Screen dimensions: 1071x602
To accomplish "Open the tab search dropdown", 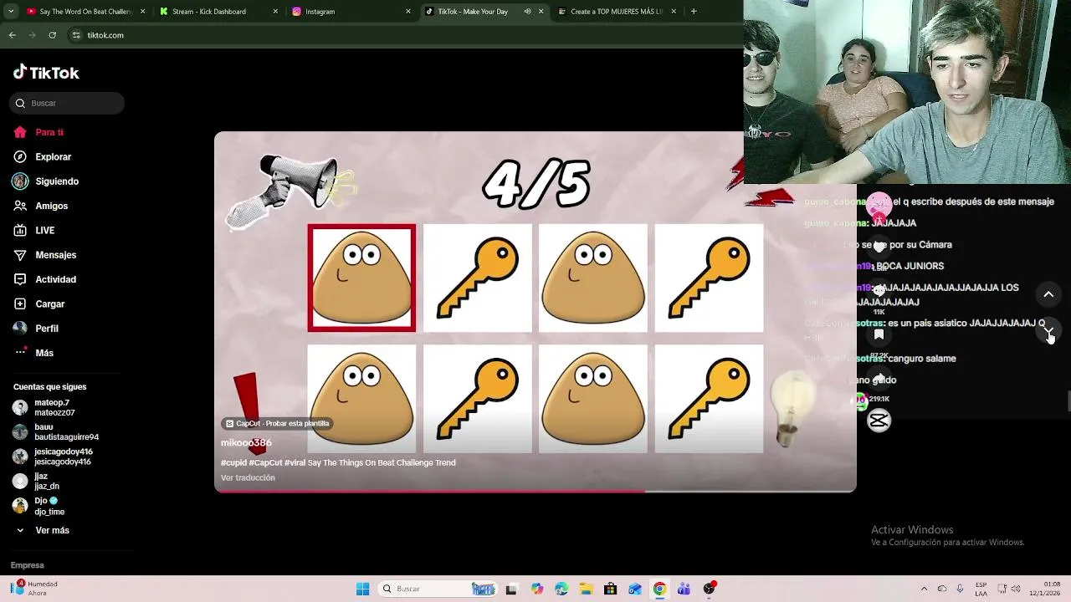I will [x=11, y=12].
